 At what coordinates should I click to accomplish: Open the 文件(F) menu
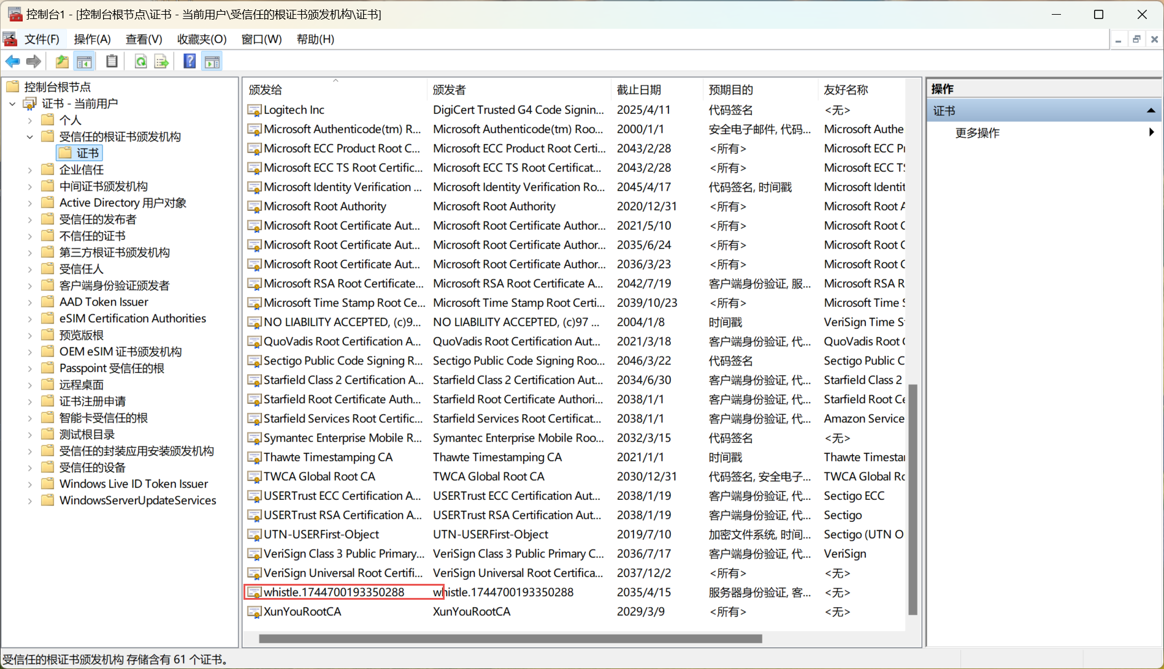click(x=42, y=39)
